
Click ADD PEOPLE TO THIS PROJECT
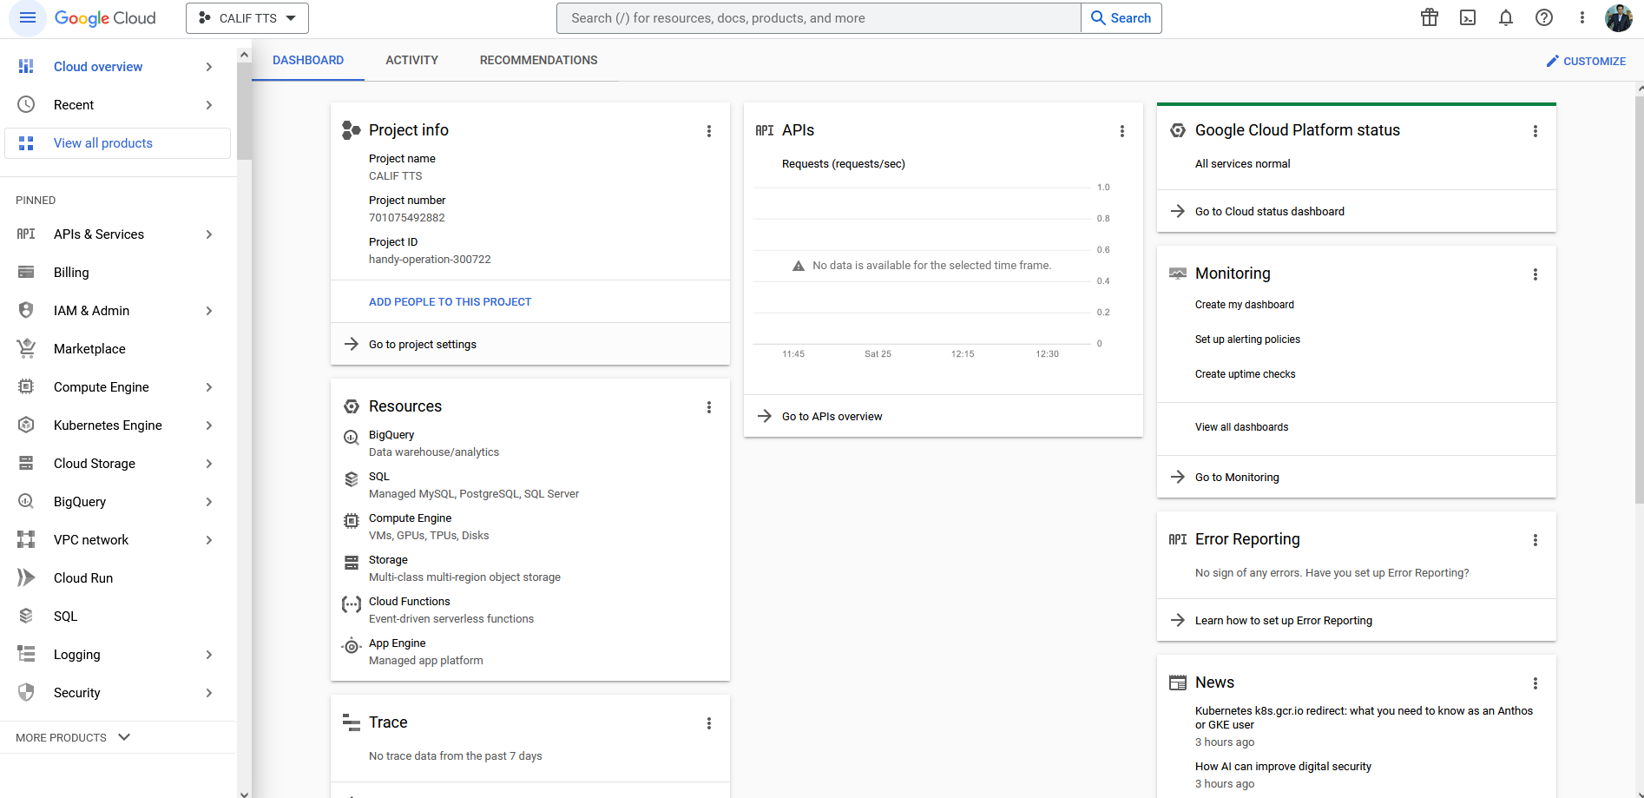click(x=450, y=301)
